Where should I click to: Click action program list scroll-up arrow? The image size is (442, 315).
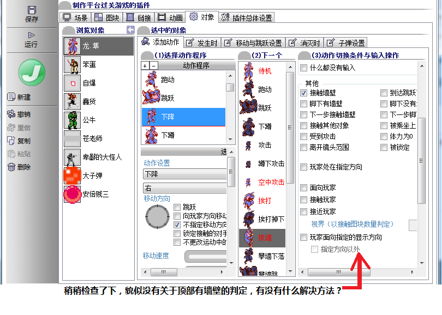click(230, 75)
